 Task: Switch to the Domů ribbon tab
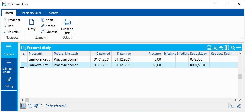[x=9, y=13]
